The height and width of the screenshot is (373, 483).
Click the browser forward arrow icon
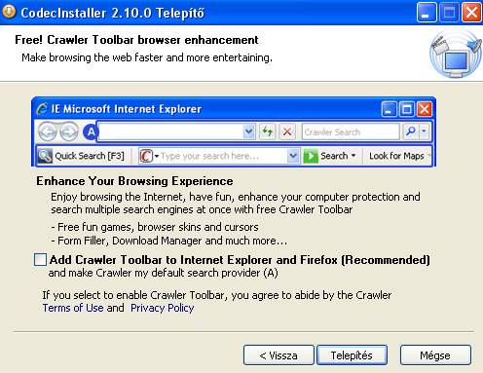click(x=69, y=131)
